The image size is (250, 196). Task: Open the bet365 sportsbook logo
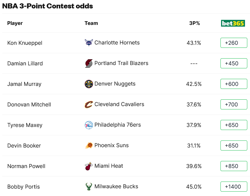(233, 23)
